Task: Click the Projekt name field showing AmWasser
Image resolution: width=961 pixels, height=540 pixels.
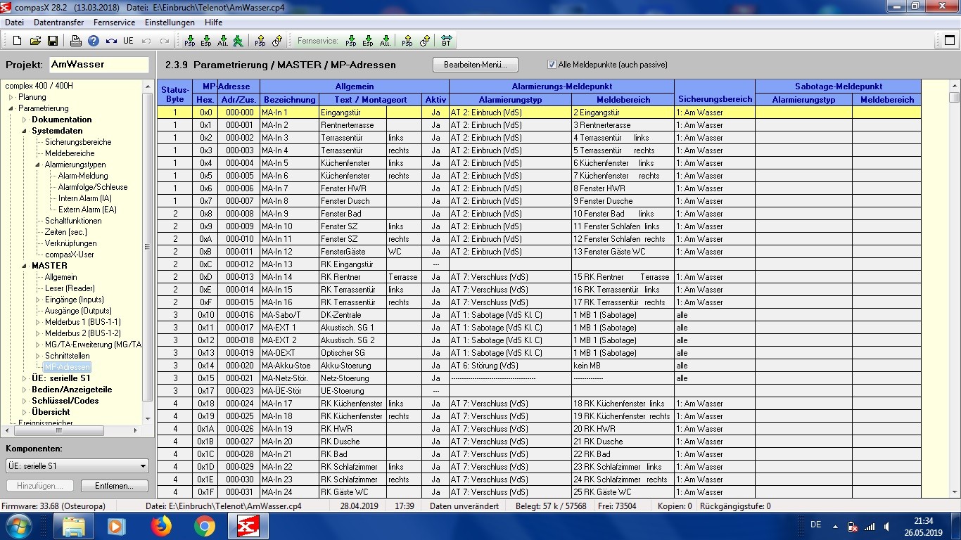Action: [98, 65]
